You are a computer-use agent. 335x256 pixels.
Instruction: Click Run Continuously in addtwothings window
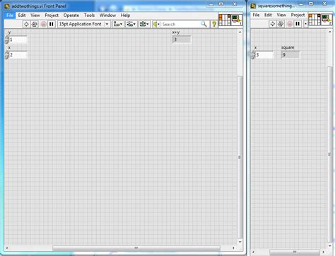pyautogui.click(x=35, y=24)
